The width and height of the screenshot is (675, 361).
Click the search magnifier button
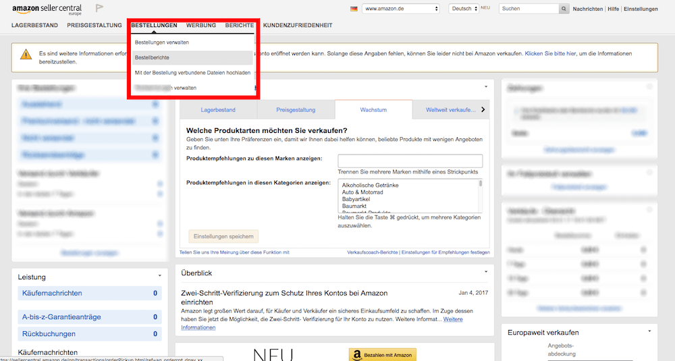tap(564, 9)
